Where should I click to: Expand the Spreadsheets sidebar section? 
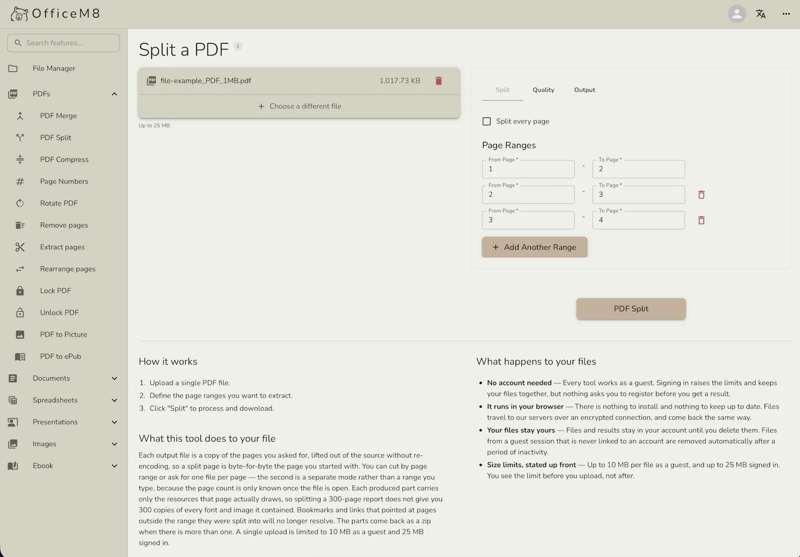tap(63, 400)
